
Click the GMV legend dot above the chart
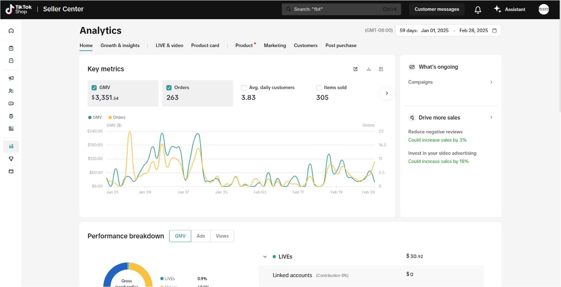coord(90,117)
